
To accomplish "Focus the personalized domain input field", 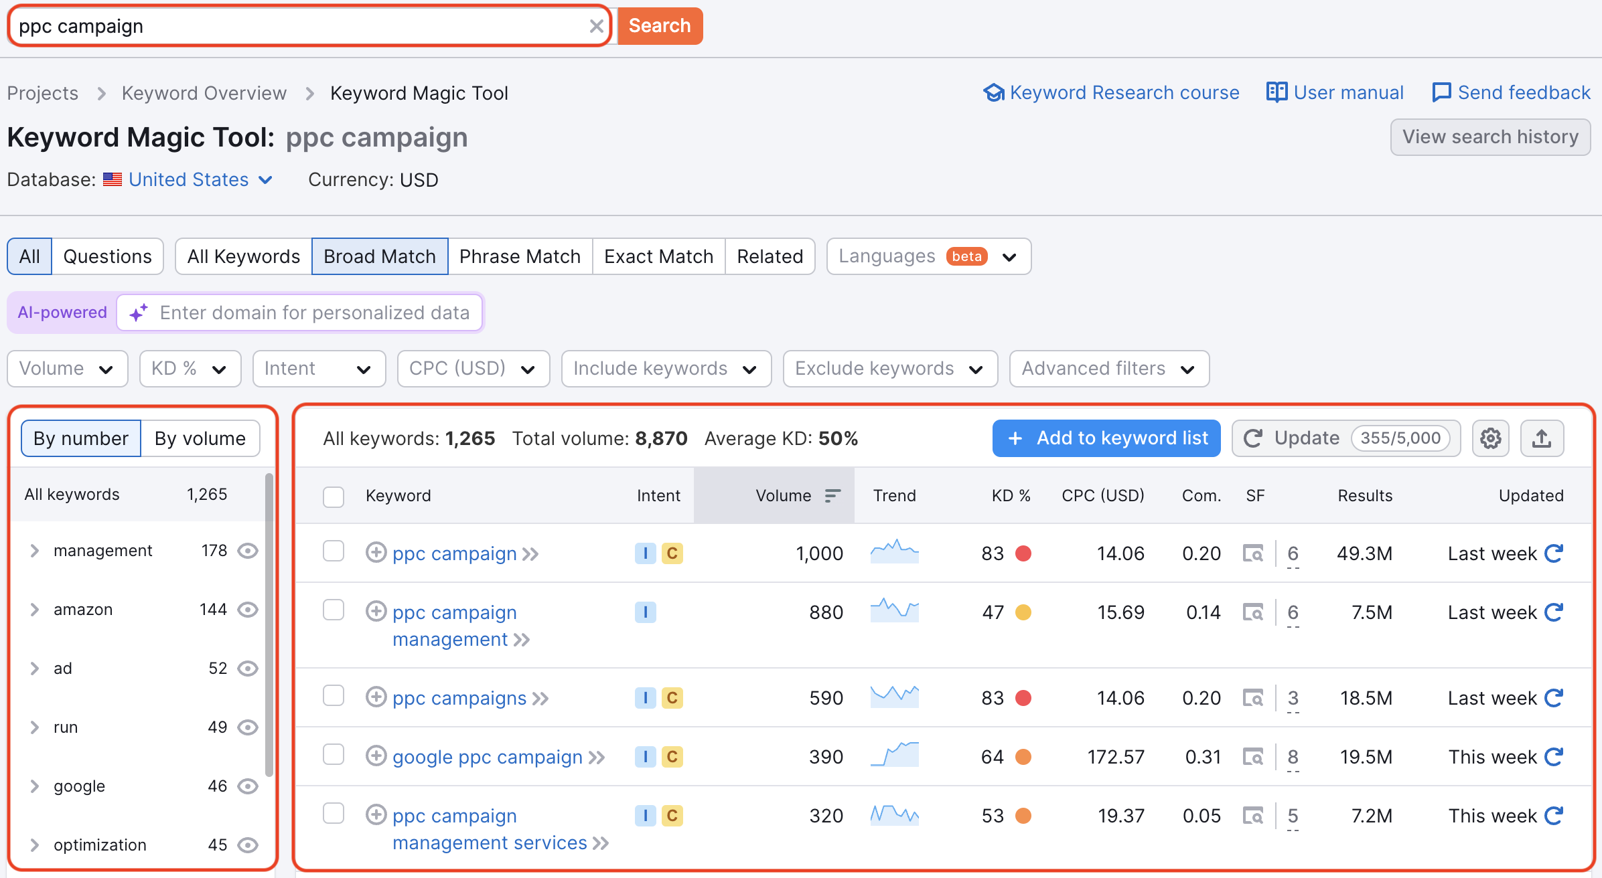I will 300,313.
